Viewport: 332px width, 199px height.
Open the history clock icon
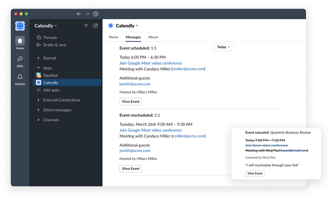(x=96, y=14)
